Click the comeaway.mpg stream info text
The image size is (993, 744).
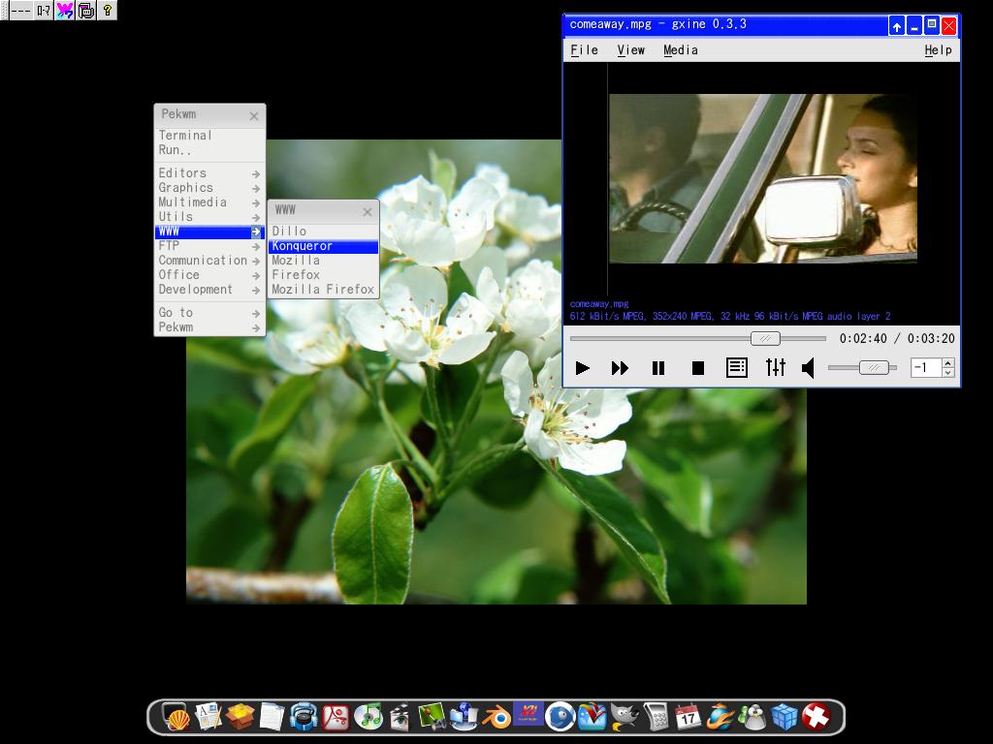[x=596, y=302]
